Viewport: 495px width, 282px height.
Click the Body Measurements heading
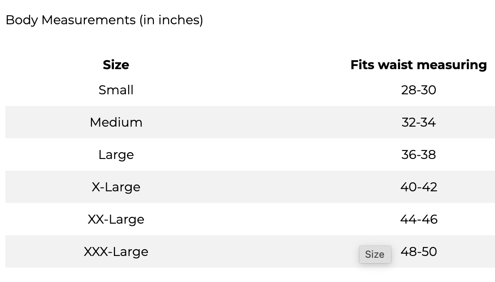(x=104, y=20)
